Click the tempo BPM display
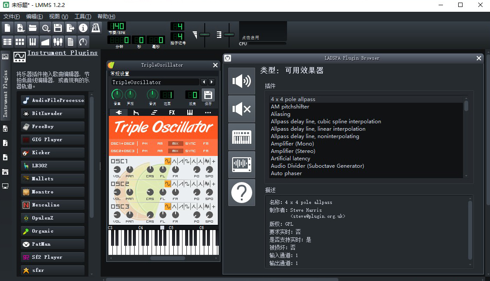Screen dimensions: 490x281 tap(117, 26)
